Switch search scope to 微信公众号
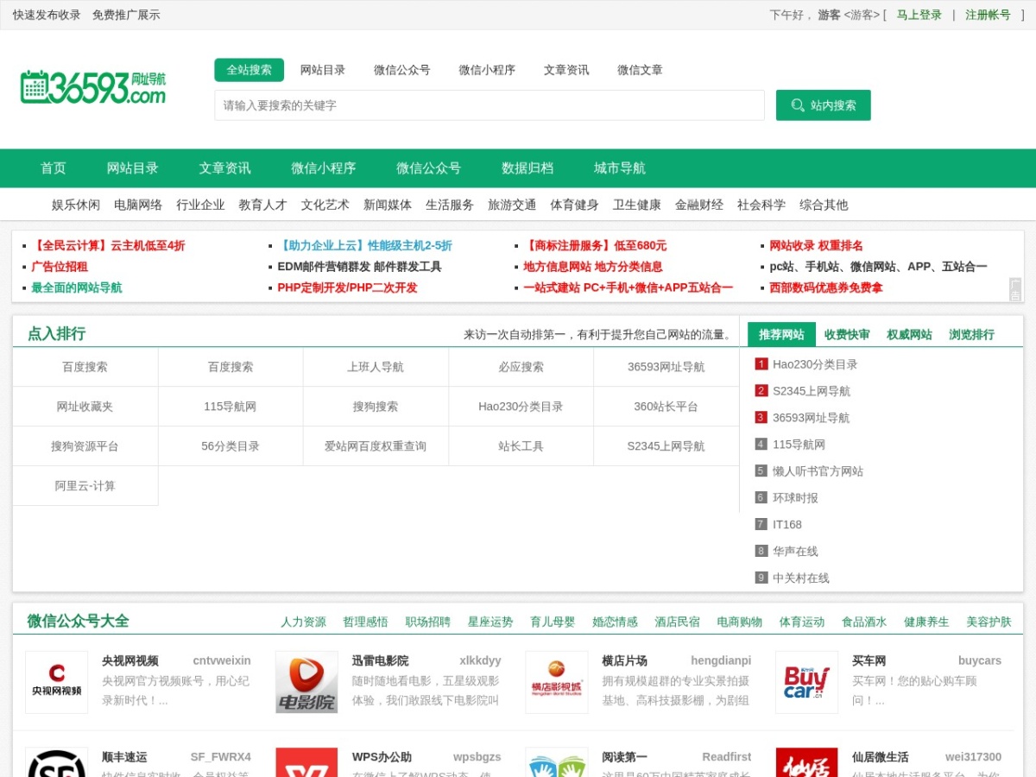This screenshot has width=1036, height=777. pos(401,70)
